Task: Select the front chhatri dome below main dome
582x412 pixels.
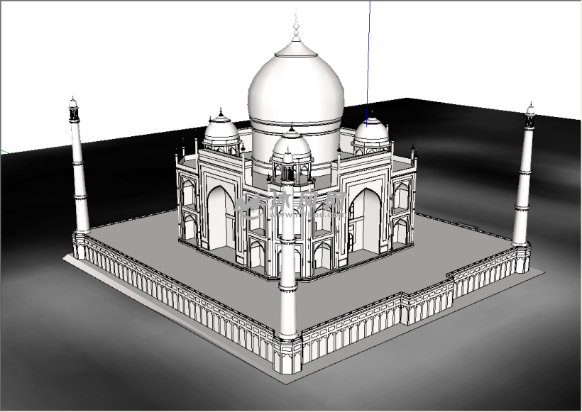Action: click(292, 145)
